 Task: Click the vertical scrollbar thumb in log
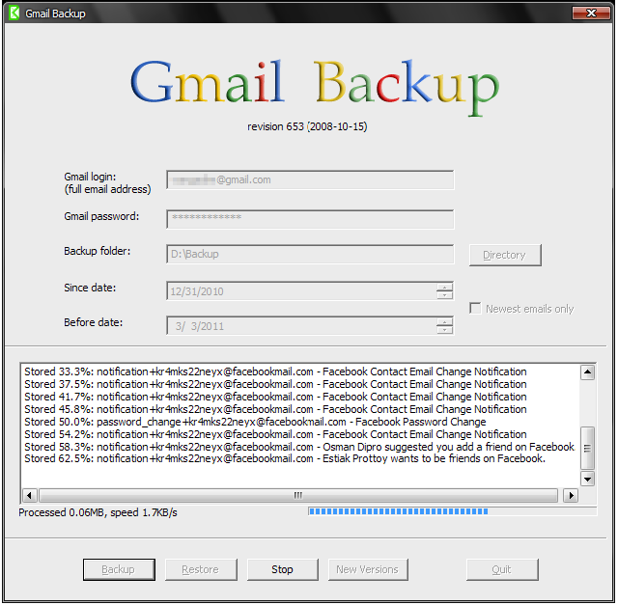[588, 448]
